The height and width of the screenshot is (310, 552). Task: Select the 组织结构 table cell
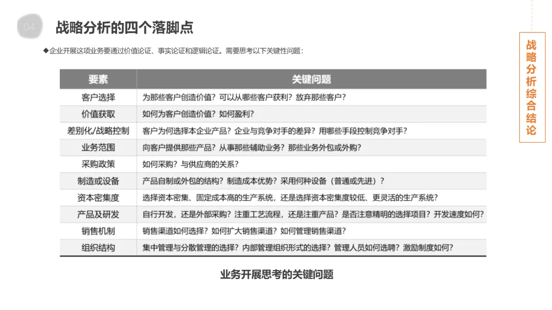(x=98, y=248)
